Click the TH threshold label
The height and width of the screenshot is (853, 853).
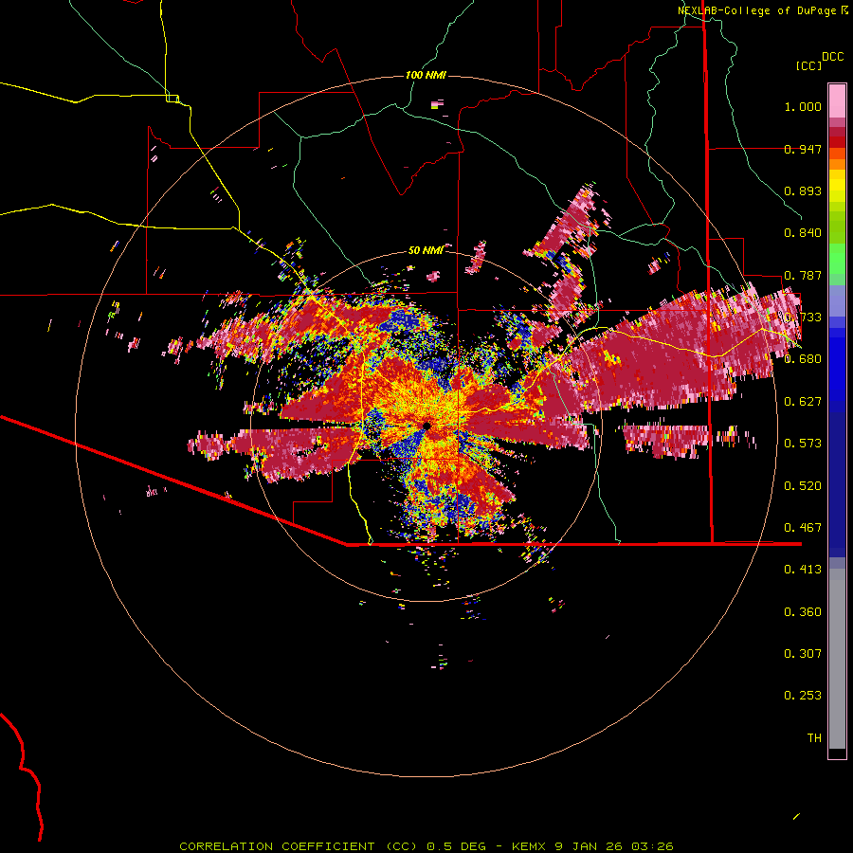[814, 738]
